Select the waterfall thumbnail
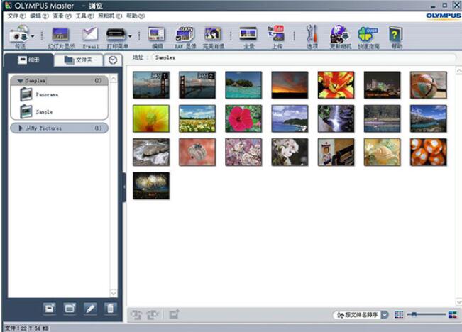 coord(336,118)
